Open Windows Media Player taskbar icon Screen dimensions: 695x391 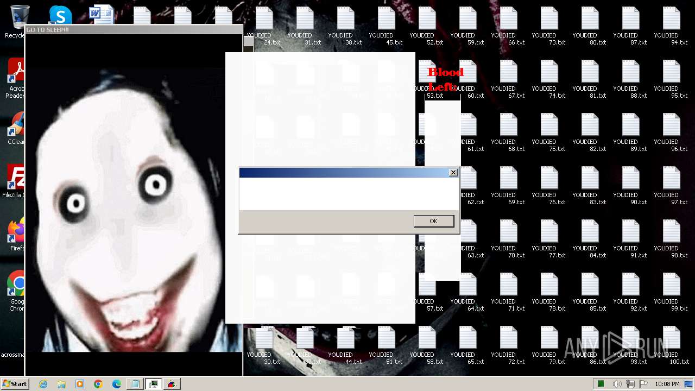coord(80,384)
